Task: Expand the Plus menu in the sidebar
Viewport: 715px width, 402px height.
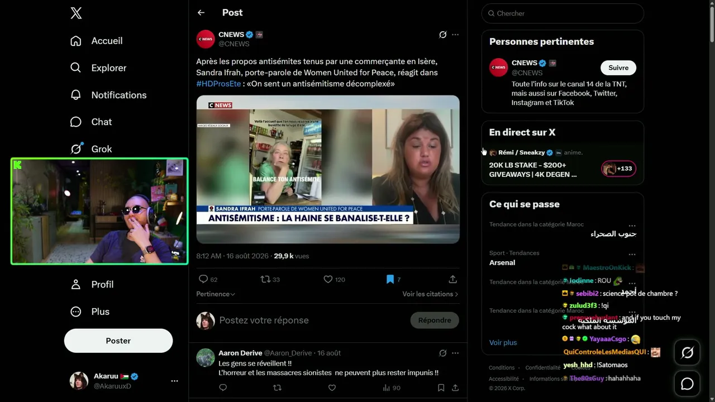Action: 89,312
